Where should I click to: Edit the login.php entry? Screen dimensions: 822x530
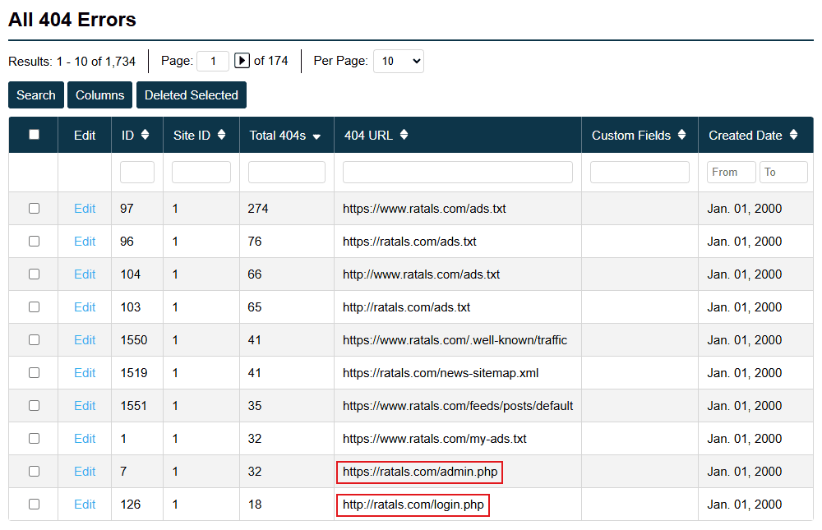(x=85, y=505)
